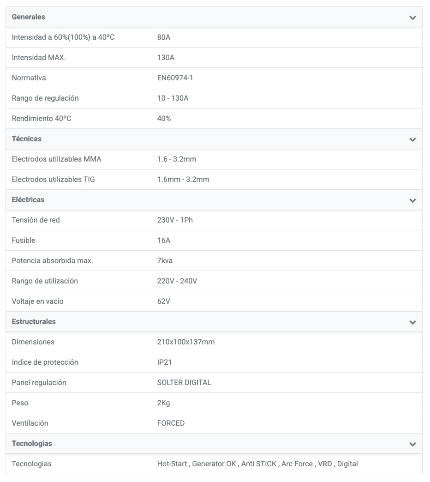Collapse the Estructurales section chevron
The image size is (430, 482).
pos(412,322)
